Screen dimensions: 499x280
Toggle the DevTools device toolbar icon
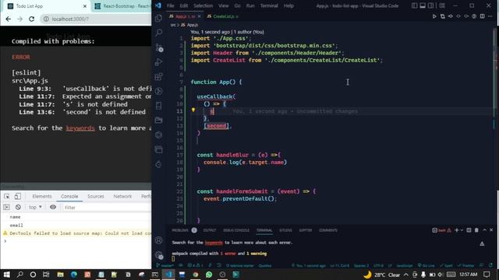[x=17, y=197]
